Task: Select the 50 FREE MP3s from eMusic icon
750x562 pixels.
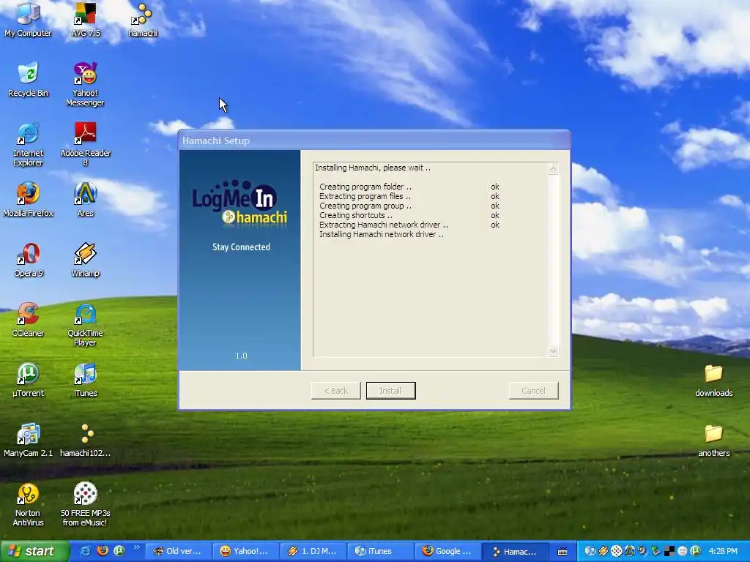Action: pyautogui.click(x=85, y=505)
